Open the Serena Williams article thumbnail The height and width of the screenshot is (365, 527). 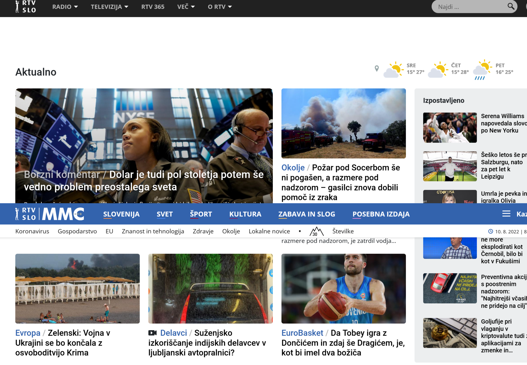(450, 128)
